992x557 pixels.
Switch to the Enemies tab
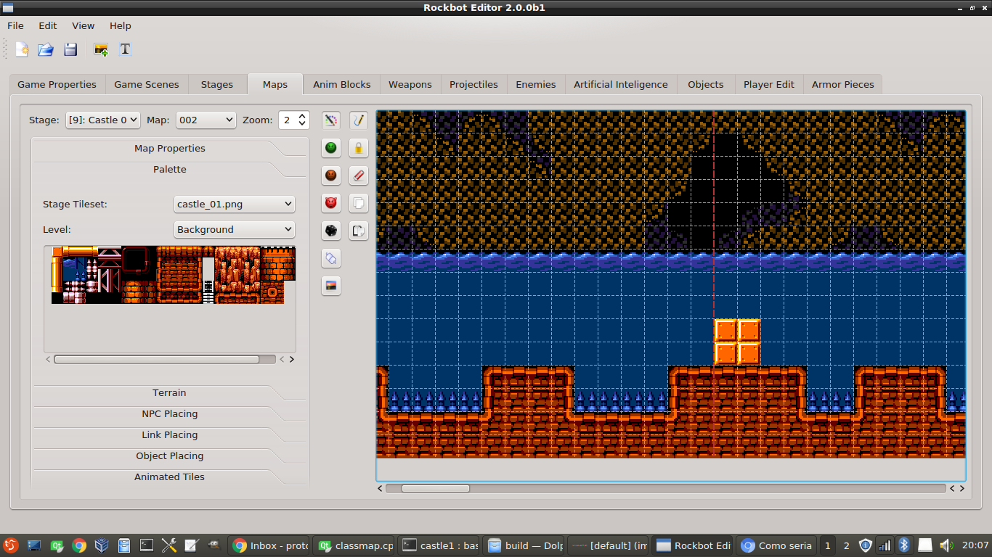tap(536, 84)
